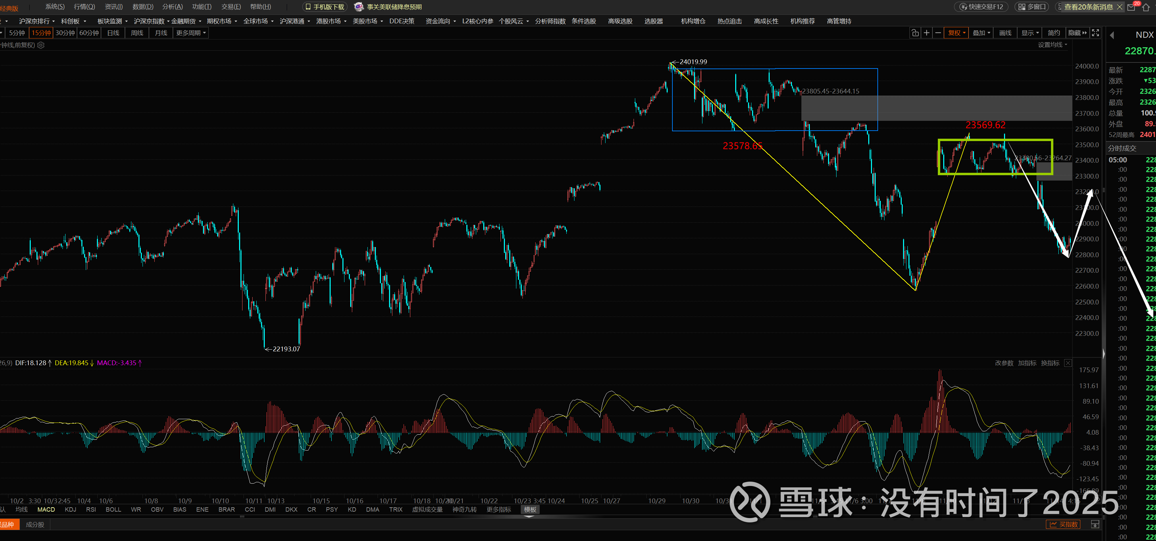1156x541 pixels.
Task: Click the bottom panel dock icon
Action: coord(1096,524)
